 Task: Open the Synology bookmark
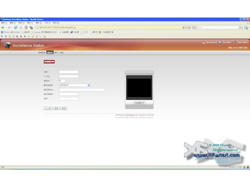[x=36, y=32]
